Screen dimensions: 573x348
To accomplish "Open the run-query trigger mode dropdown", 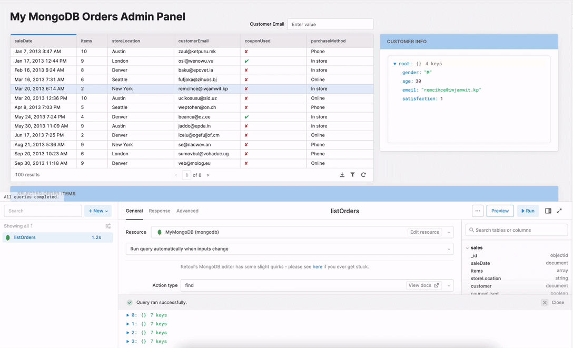I will point(449,249).
